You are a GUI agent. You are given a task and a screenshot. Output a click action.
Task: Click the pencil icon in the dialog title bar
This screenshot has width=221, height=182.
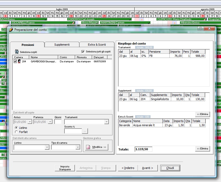(11, 30)
